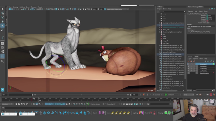Click the first yellow Groom shelf icon
Image resolution: width=216 pixels, height=121 pixels.
113,113
